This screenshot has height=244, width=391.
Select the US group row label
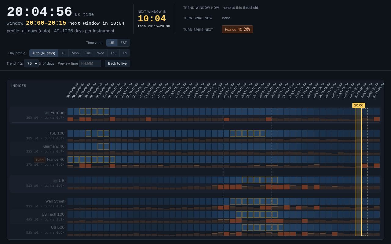coord(61,181)
